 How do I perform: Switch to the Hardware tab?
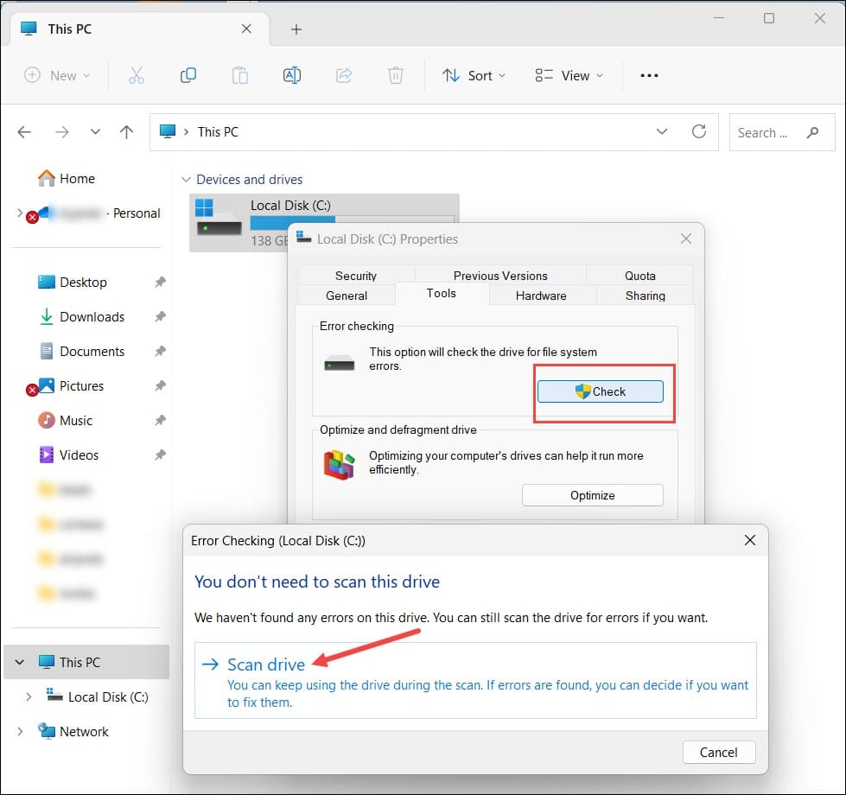click(x=541, y=296)
